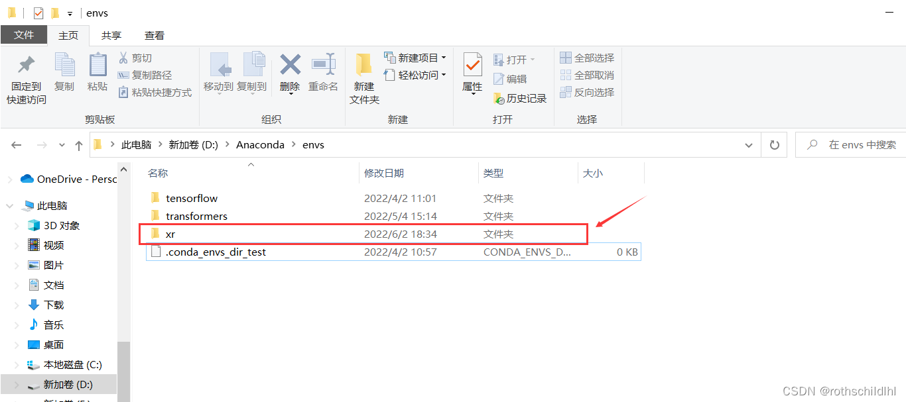906x402 pixels.
Task: Click Anaconda in the address bar
Action: [x=259, y=144]
